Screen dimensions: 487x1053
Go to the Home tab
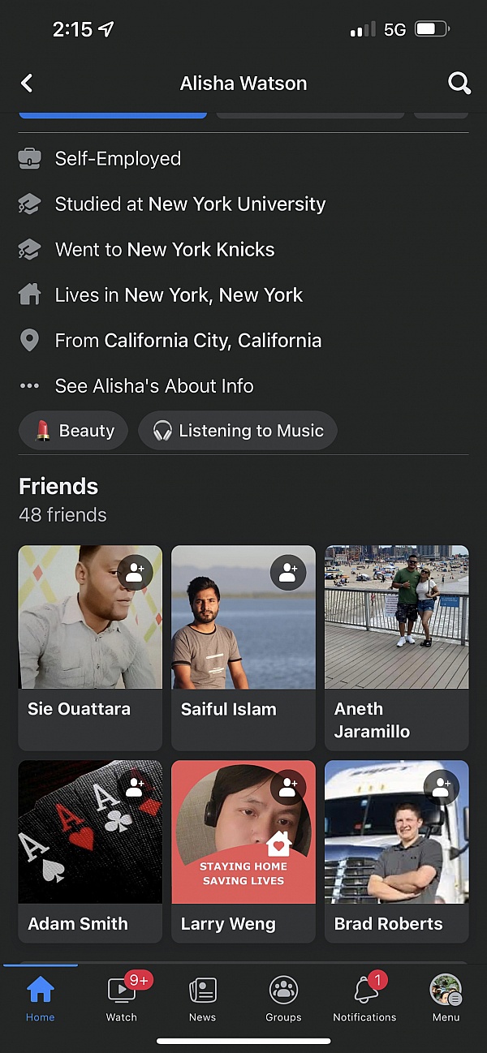(40, 998)
